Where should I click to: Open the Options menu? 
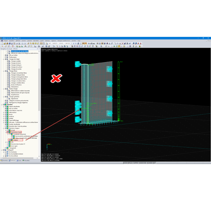pos(54,41)
